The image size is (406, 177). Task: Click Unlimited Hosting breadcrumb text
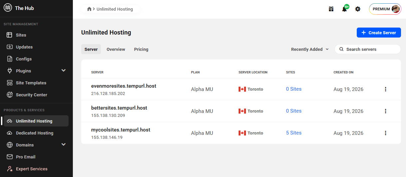coord(115,9)
